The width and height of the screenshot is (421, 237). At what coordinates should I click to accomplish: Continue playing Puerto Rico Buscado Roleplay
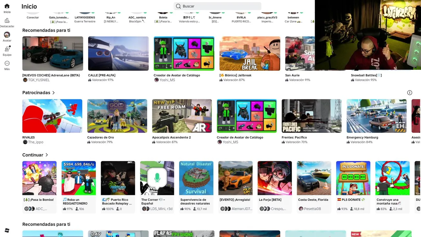pyautogui.click(x=118, y=178)
